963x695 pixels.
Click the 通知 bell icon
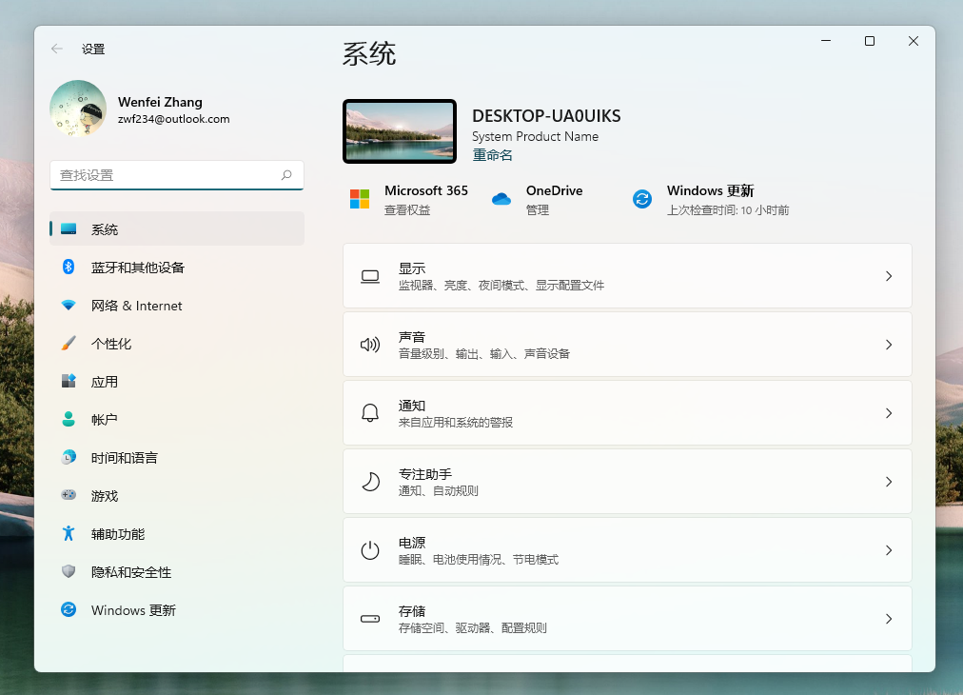point(370,413)
